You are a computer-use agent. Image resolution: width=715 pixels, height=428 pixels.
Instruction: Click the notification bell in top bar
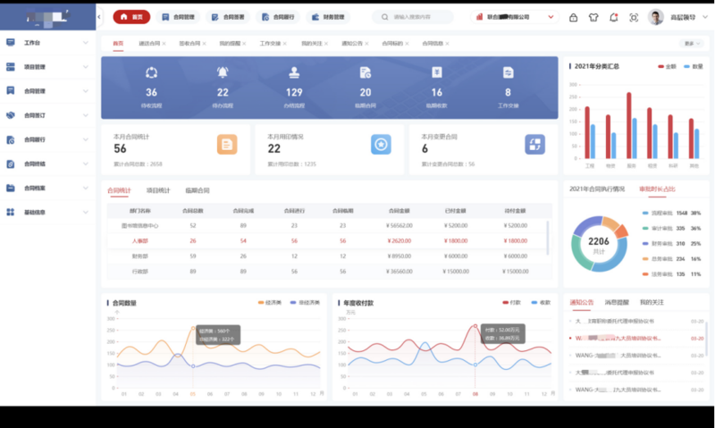pos(613,17)
